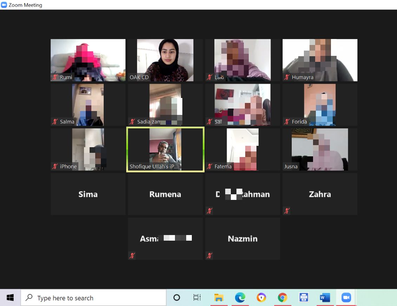
Task: Click the muted mic icon beside iPhone
Action: (55, 166)
